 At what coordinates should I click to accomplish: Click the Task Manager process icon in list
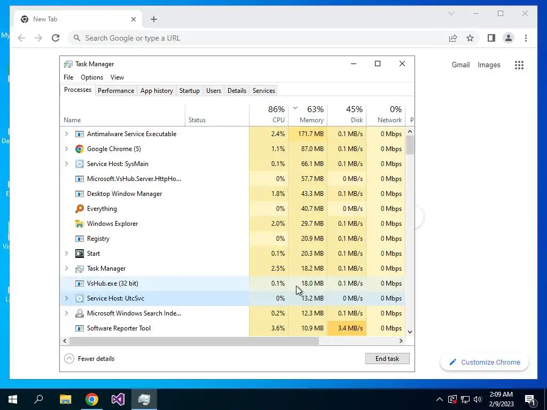point(80,269)
